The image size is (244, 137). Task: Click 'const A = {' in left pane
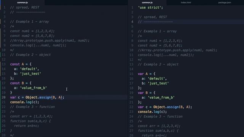[21, 64]
